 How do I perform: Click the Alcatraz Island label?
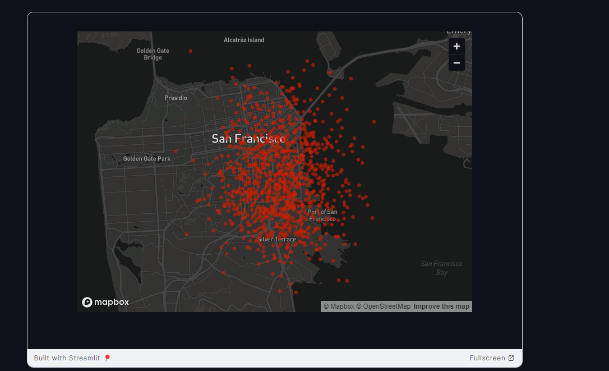tap(244, 40)
